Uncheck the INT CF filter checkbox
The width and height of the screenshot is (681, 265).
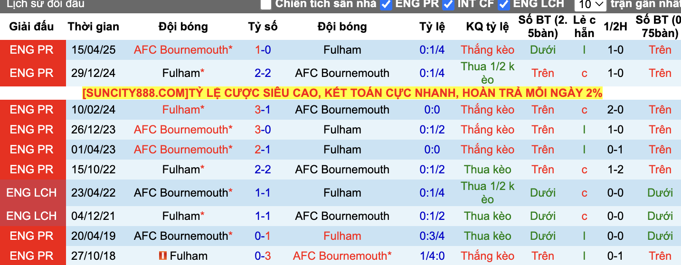[x=448, y=4]
